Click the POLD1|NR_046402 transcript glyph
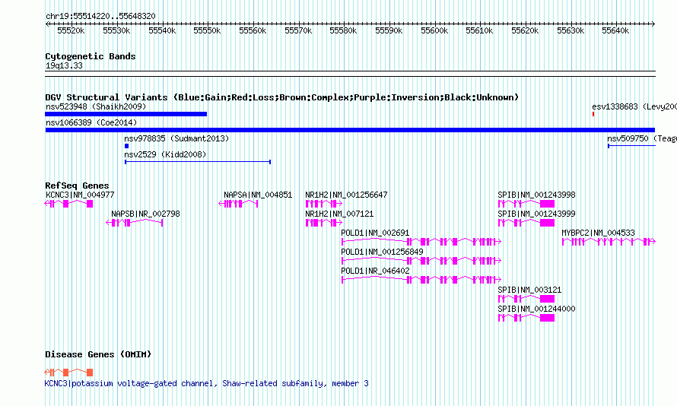677x406 pixels. 421,280
